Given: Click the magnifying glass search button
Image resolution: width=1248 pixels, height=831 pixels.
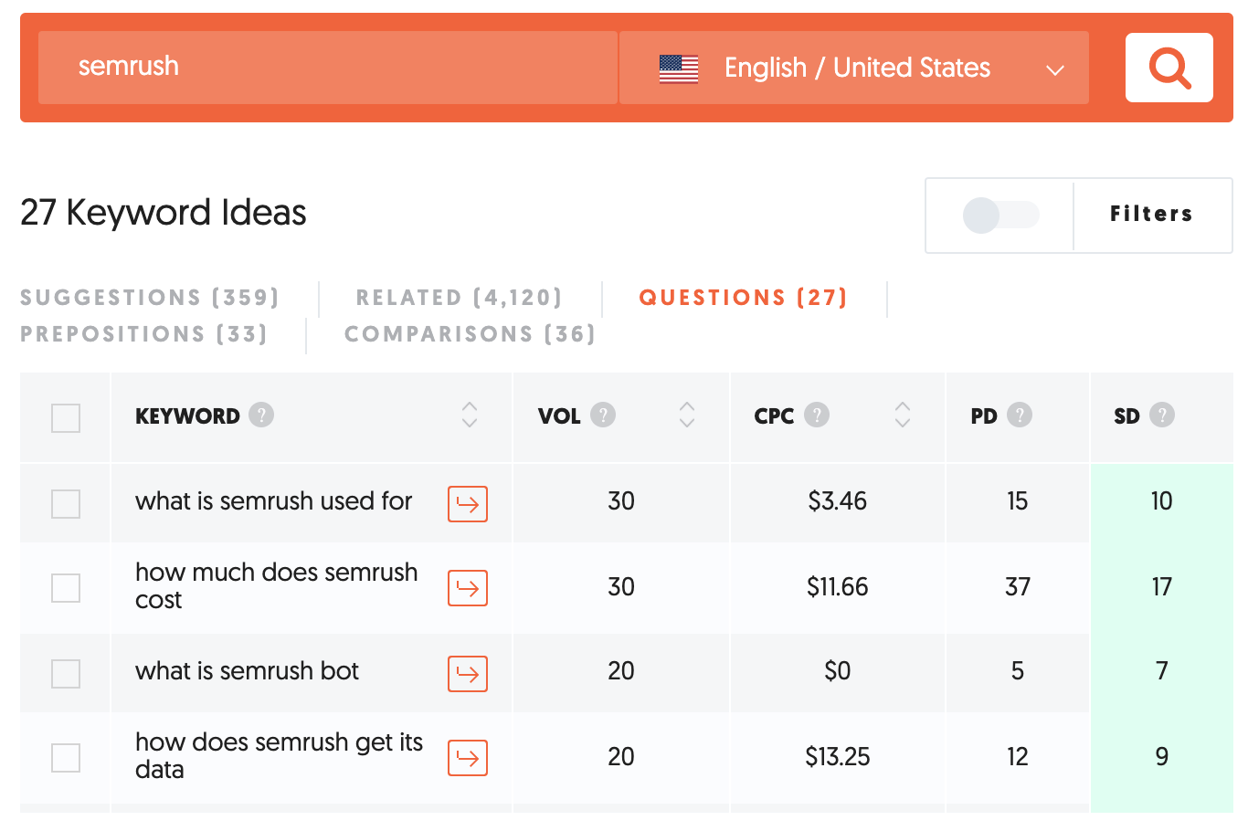Looking at the screenshot, I should tap(1169, 68).
